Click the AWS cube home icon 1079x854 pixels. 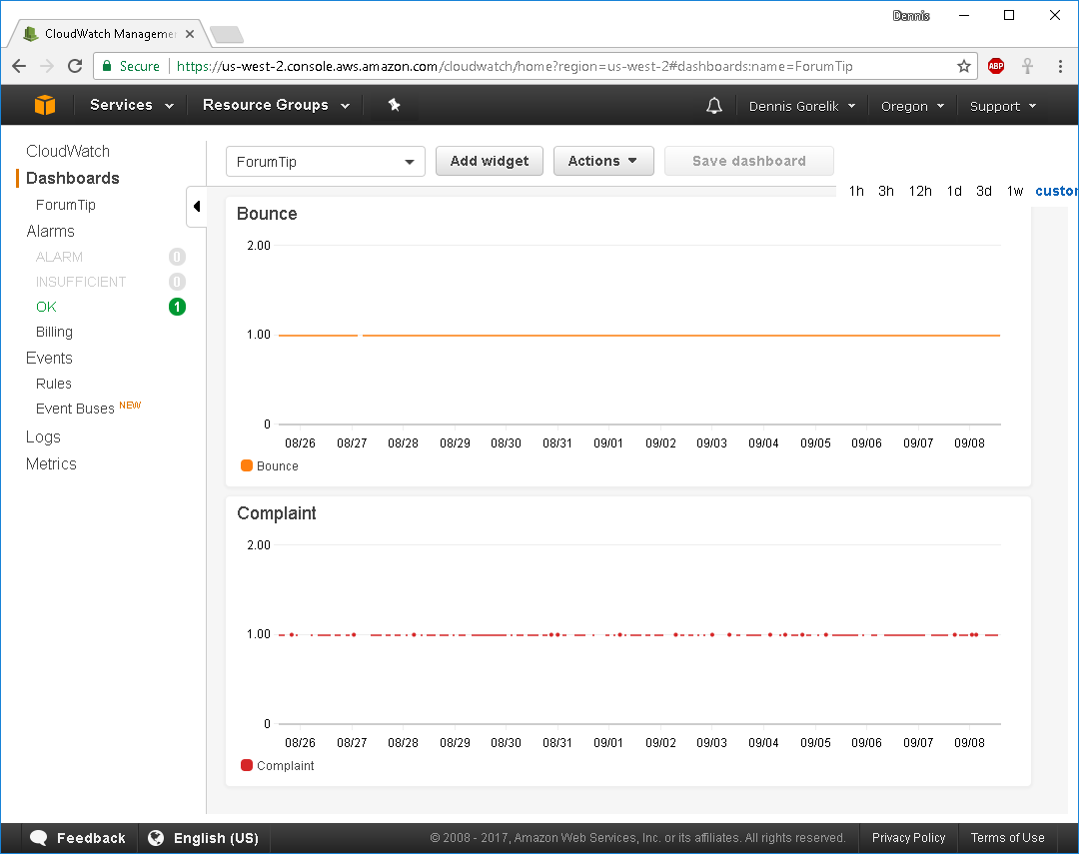[45, 105]
